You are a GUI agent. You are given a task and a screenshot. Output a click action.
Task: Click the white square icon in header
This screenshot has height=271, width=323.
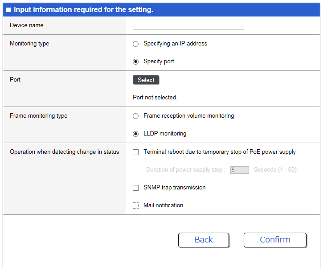(8, 10)
